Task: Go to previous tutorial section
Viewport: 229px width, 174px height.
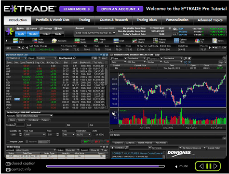Action: pyautogui.click(x=202, y=166)
